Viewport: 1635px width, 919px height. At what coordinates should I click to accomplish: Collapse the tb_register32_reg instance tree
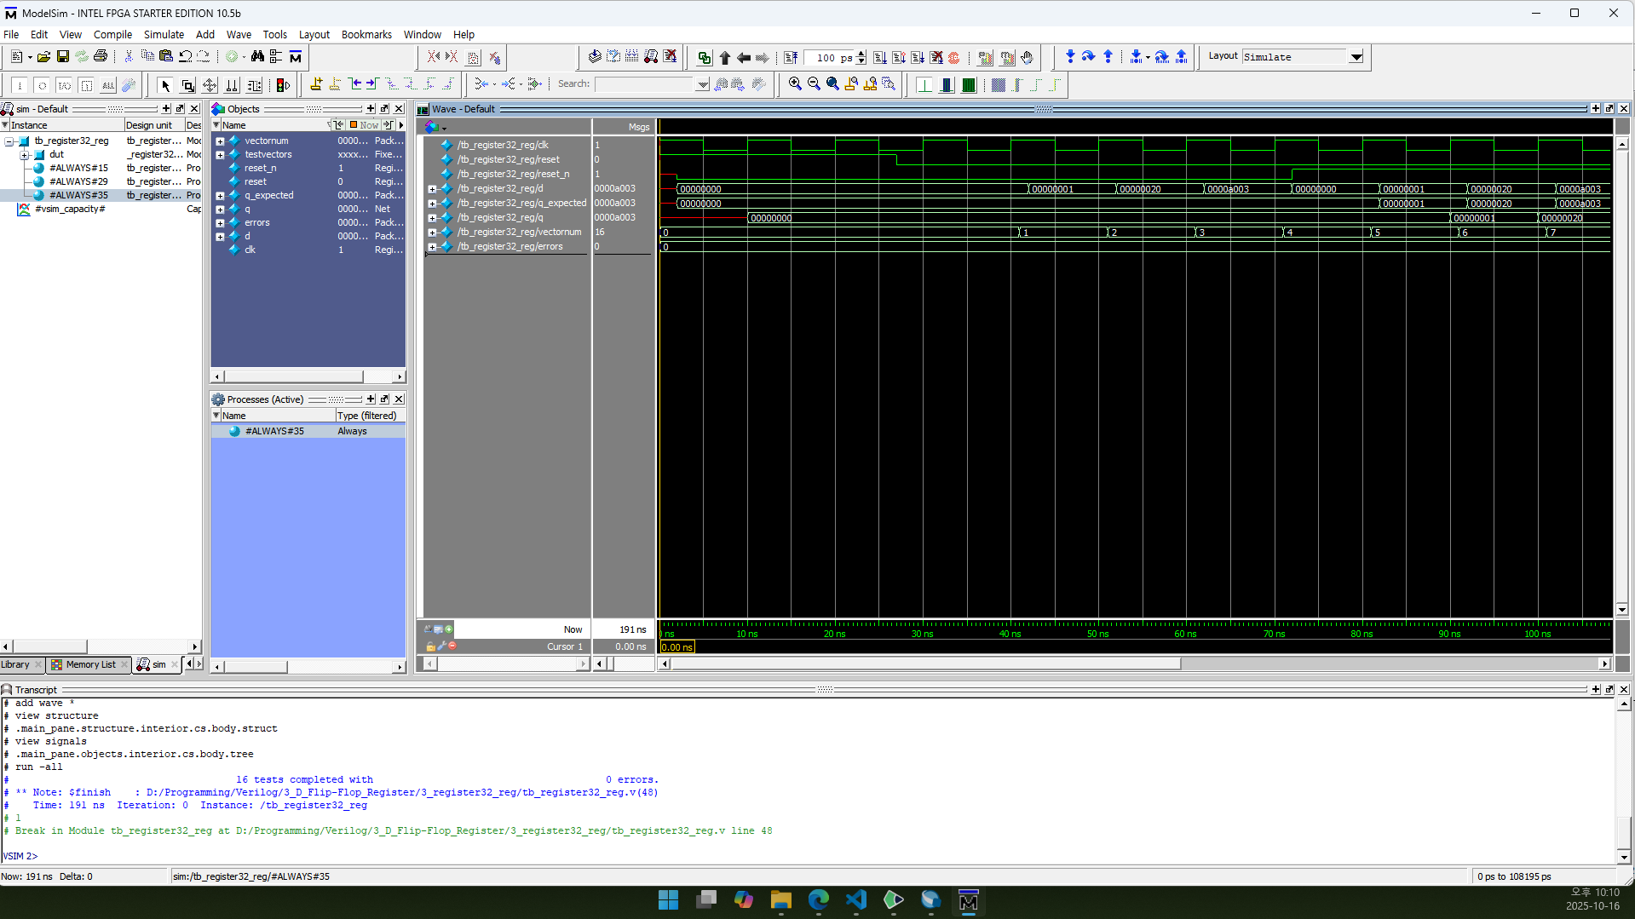coord(9,141)
